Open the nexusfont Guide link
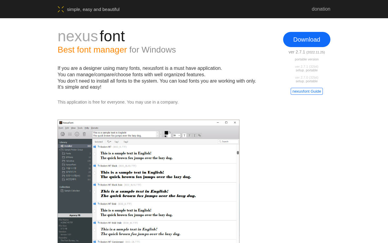The width and height of the screenshot is (388, 243). click(306, 91)
